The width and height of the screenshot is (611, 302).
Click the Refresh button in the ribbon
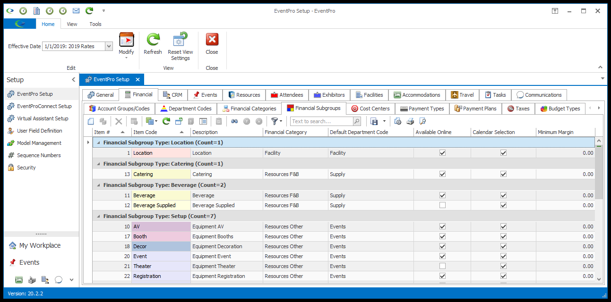[x=153, y=44]
